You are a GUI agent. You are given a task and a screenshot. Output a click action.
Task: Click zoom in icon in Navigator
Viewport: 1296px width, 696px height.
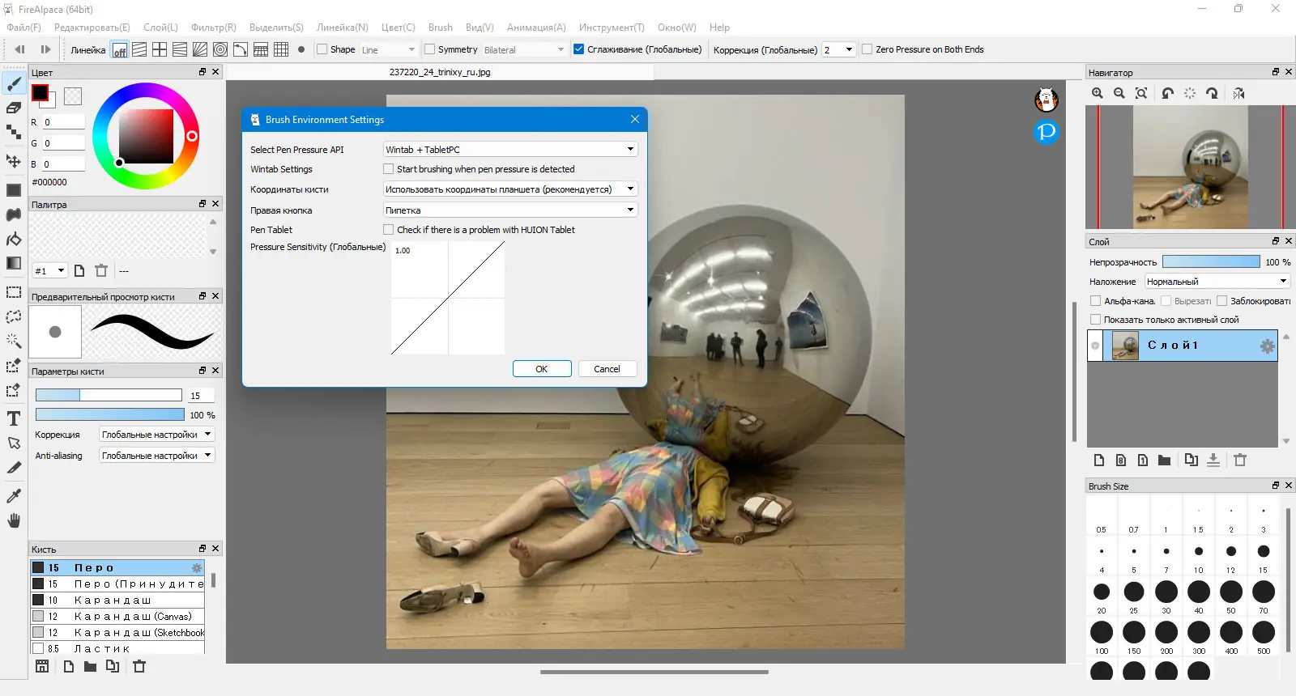click(1098, 93)
